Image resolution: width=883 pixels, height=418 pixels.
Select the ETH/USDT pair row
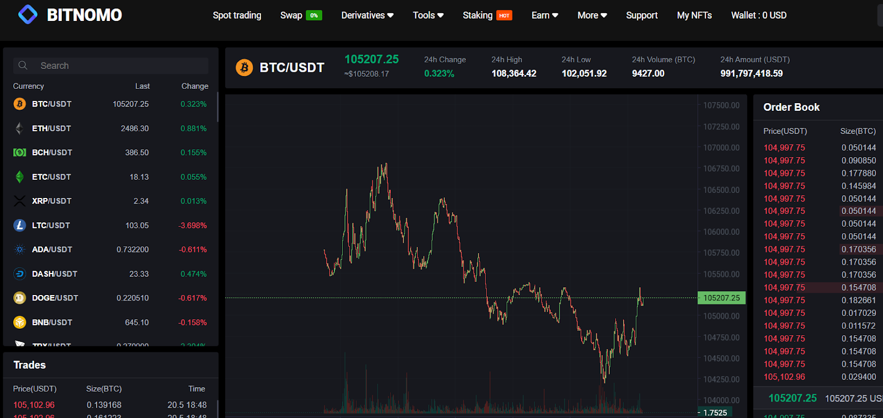[x=110, y=128]
